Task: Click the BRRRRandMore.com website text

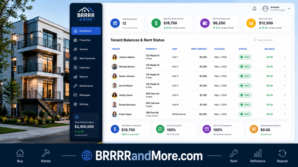Action: click(149, 156)
